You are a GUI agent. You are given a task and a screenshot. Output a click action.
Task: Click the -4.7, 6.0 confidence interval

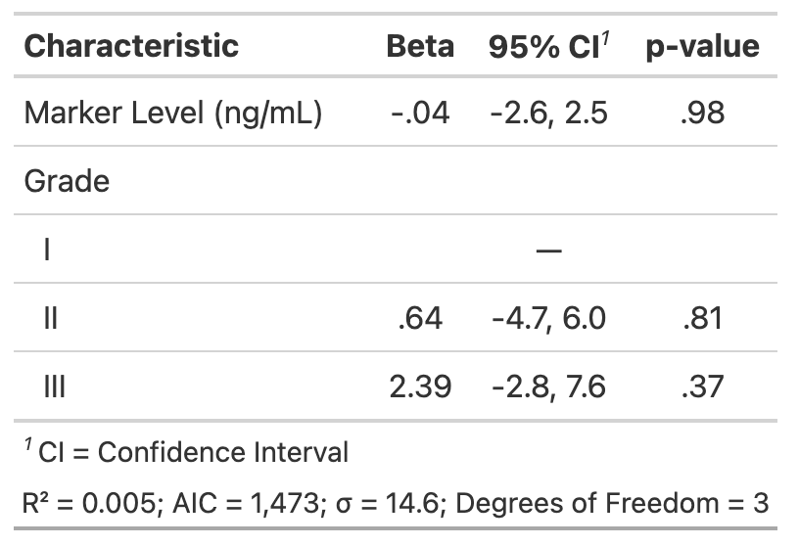click(548, 319)
